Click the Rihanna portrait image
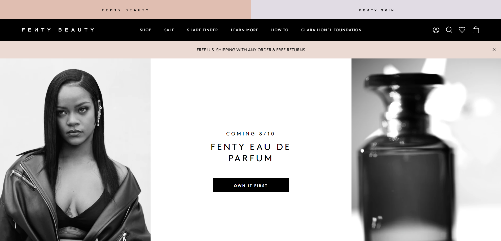 pos(75,150)
